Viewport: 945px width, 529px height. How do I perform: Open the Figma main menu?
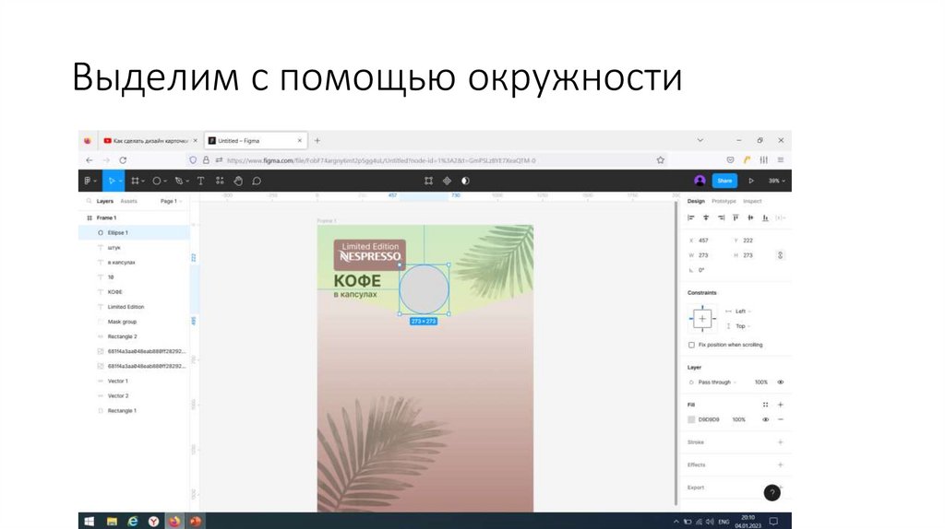click(88, 181)
